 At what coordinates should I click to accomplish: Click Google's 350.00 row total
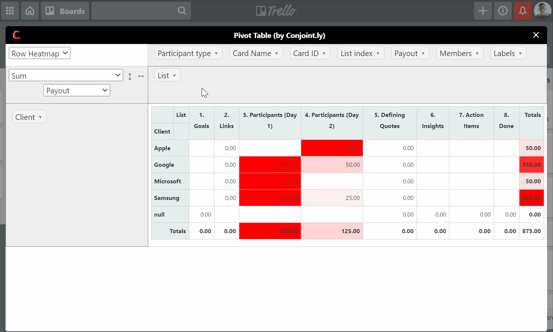tap(532, 165)
